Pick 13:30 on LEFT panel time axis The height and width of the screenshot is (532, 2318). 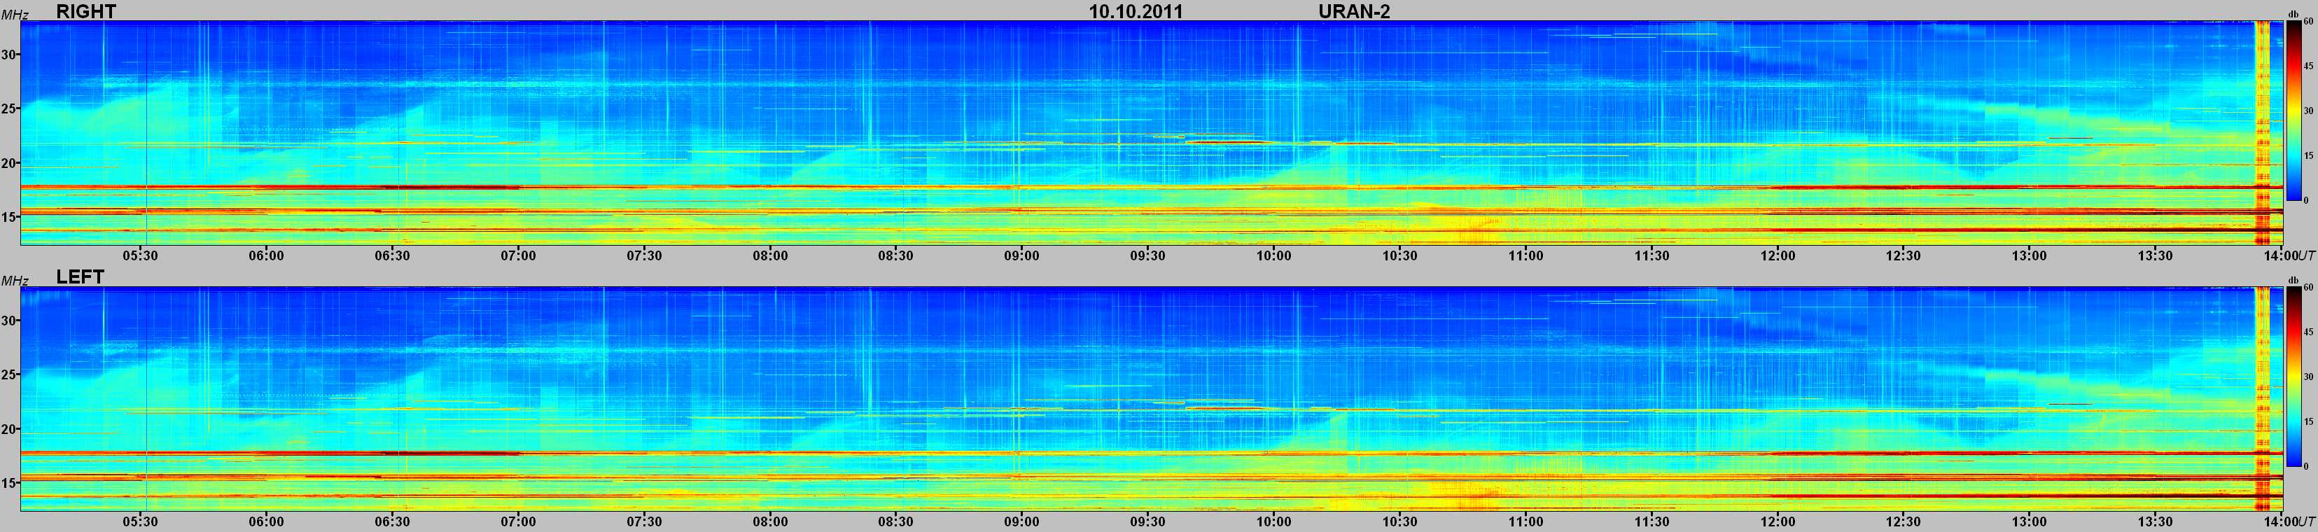[x=2156, y=522]
